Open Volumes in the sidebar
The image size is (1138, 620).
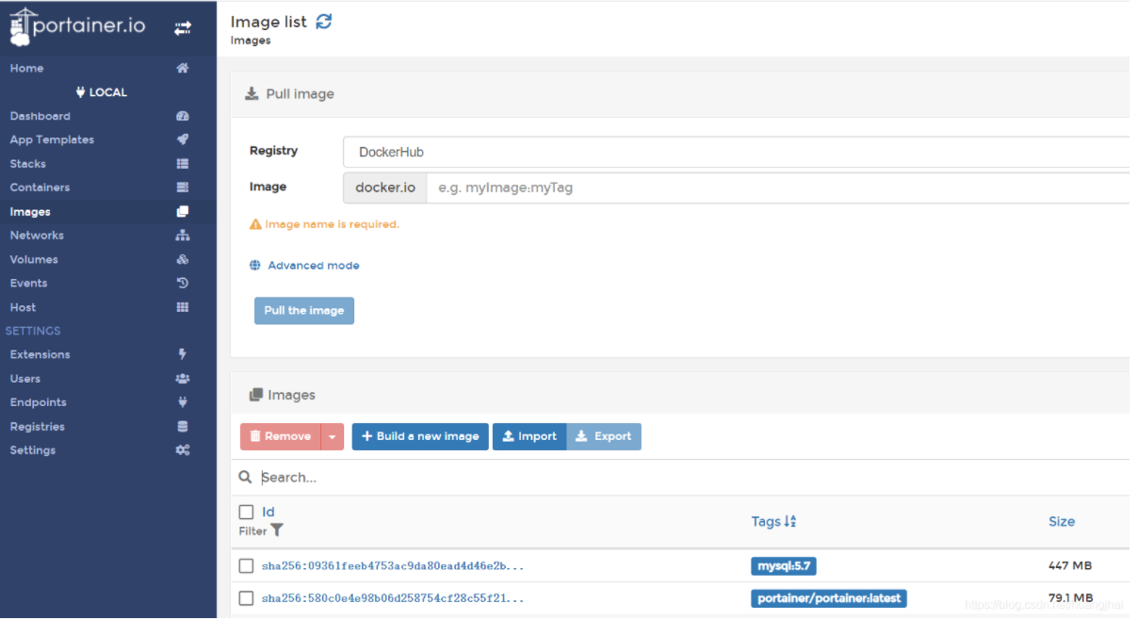pyautogui.click(x=34, y=259)
